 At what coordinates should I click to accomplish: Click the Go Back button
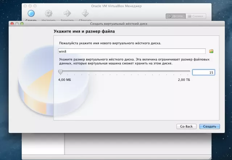(x=186, y=126)
